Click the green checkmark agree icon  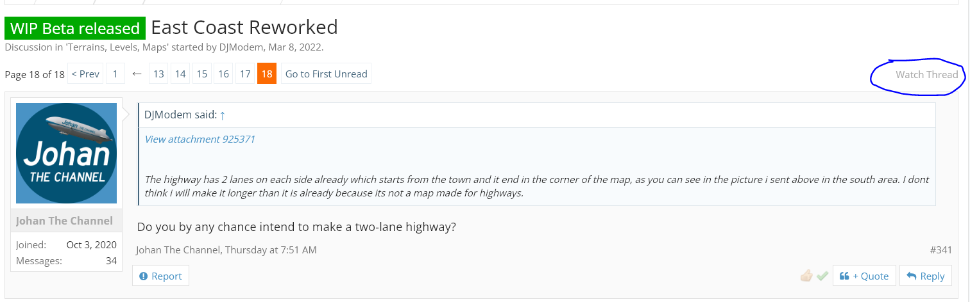click(x=822, y=276)
